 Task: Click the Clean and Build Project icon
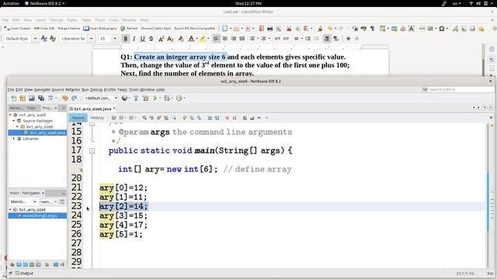[x=145, y=98]
